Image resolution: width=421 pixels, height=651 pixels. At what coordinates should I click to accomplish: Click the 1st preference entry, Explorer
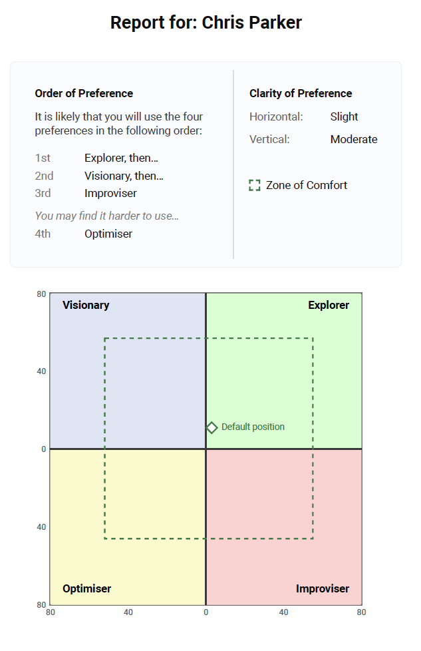(121, 158)
